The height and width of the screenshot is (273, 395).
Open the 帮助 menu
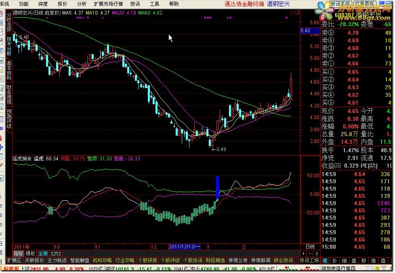pyautogui.click(x=174, y=4)
